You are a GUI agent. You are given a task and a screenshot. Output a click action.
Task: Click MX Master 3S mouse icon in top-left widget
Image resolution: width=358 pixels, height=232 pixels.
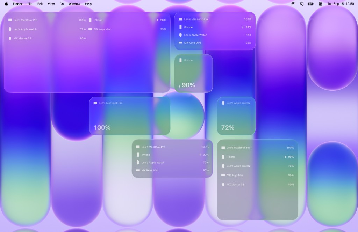[x=10, y=38]
